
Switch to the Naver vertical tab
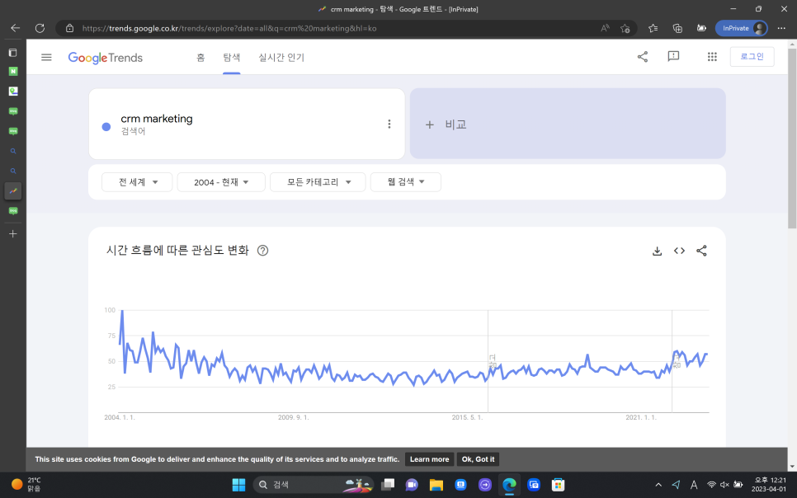(13, 71)
